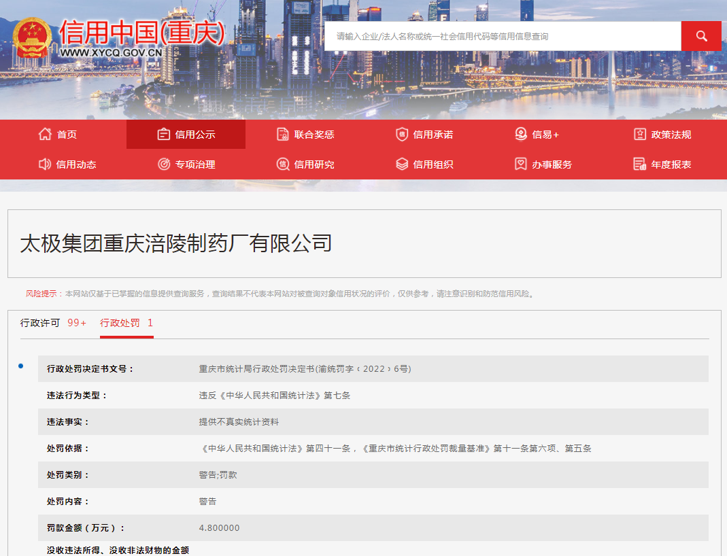Click the 违反《中华人民共和国统计法》第七条 value
The image size is (727, 556).
coord(275,395)
